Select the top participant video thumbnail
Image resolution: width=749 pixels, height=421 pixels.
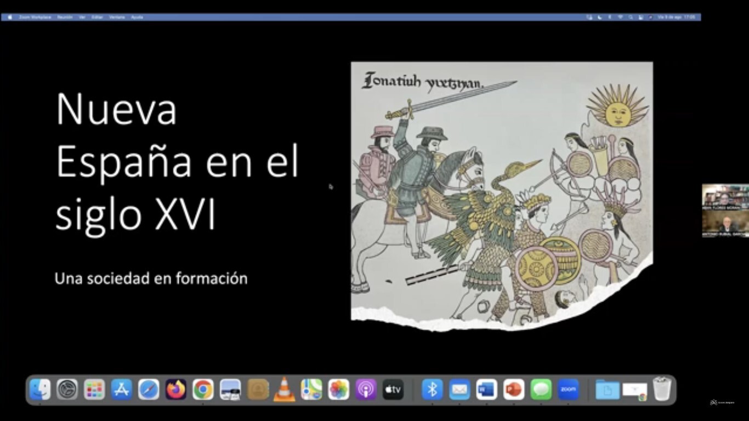click(725, 197)
